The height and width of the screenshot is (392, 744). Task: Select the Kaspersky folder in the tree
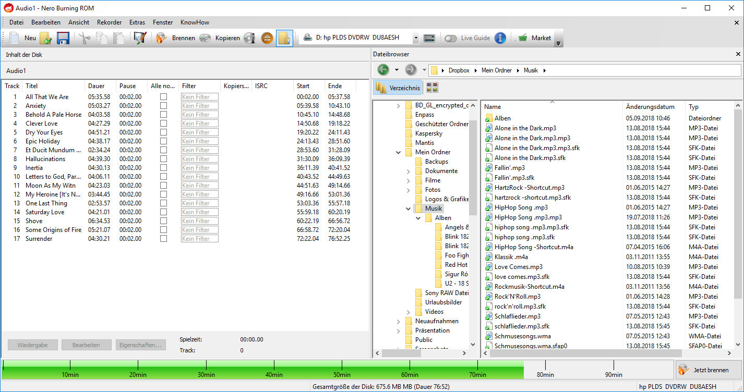[429, 133]
